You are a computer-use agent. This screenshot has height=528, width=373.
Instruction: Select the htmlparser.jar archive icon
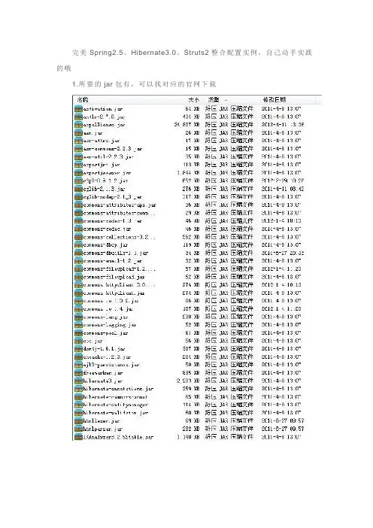click(78, 429)
